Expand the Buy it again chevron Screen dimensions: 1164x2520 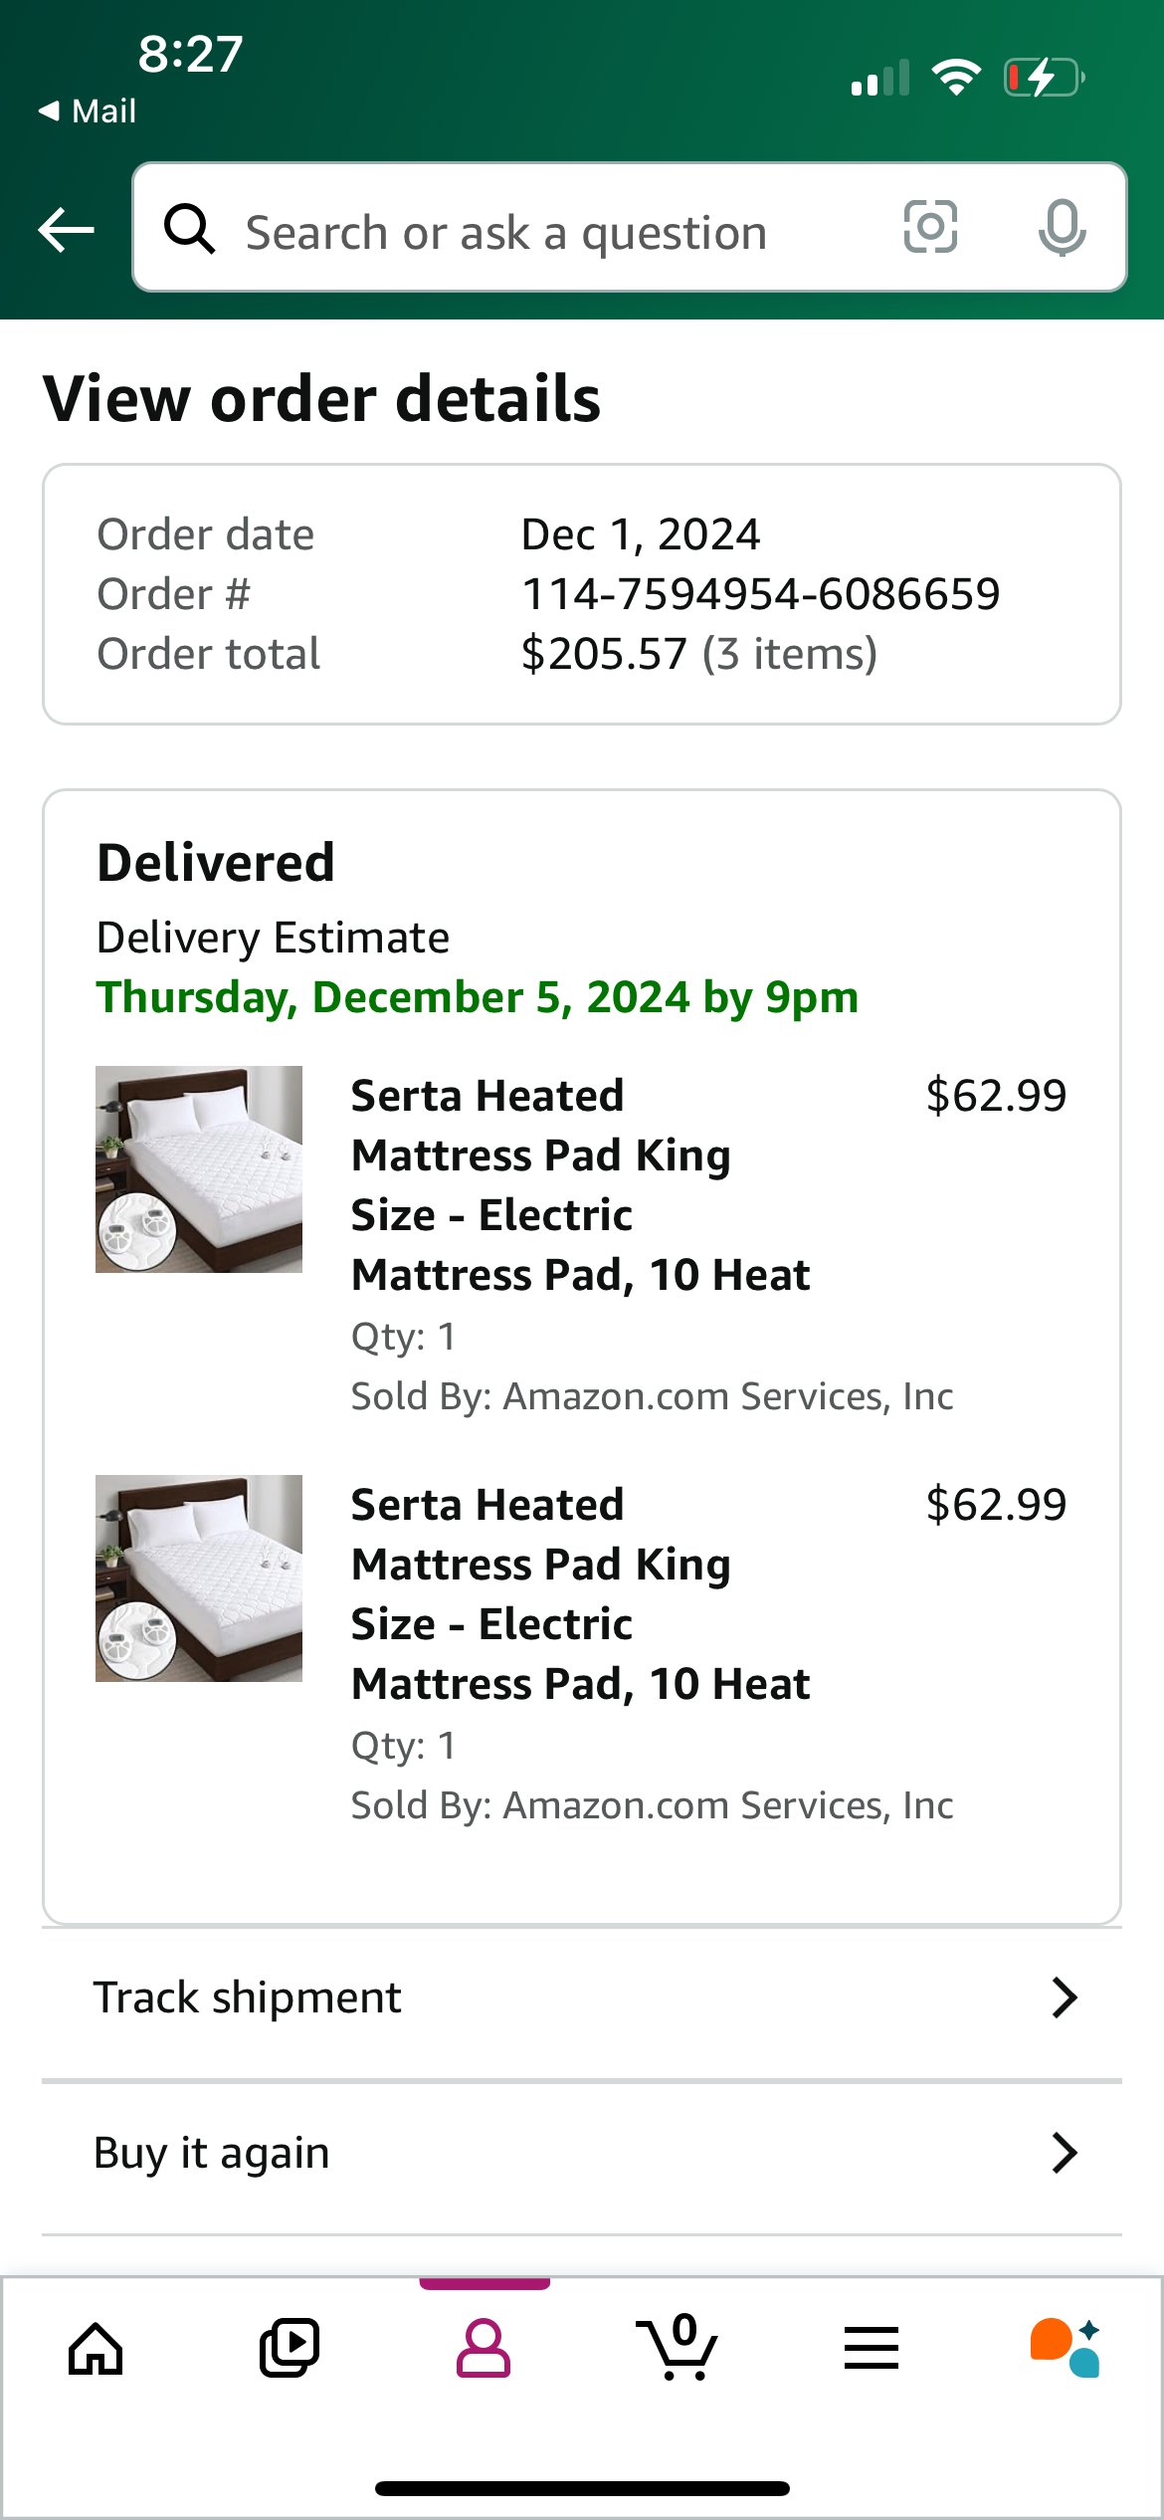click(x=1065, y=2153)
